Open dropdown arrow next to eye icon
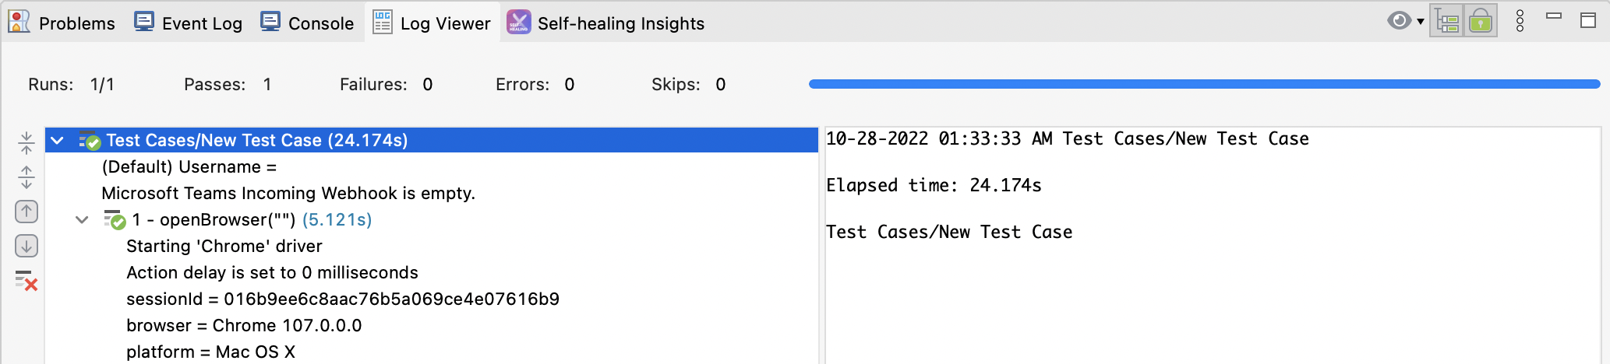The height and width of the screenshot is (364, 1610). [1421, 21]
